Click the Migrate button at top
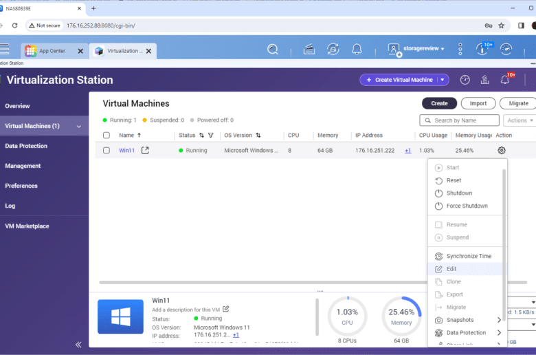This screenshot has width=536, height=355. pos(518,103)
